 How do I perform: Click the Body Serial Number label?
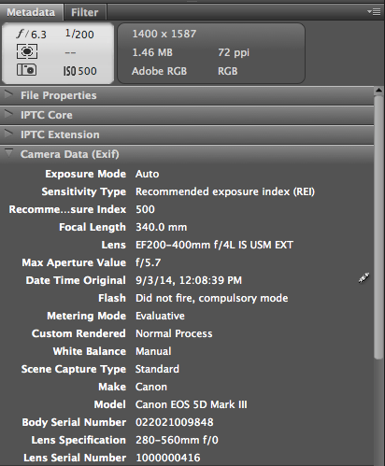click(x=74, y=422)
